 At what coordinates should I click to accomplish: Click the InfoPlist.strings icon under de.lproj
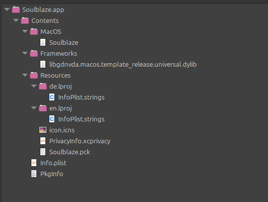tap(52, 97)
